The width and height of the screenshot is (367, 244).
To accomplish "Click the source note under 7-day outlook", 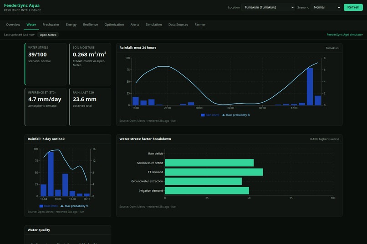I will click(x=56, y=212).
